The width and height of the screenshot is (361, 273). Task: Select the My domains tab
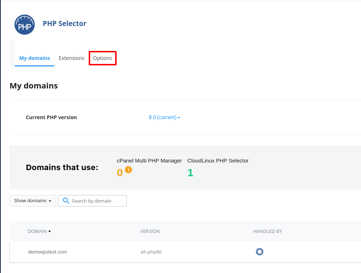34,58
